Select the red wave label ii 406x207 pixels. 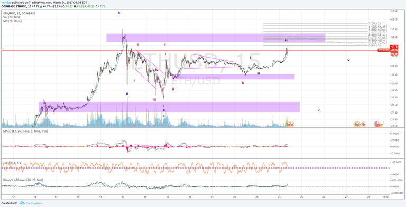click(173, 89)
